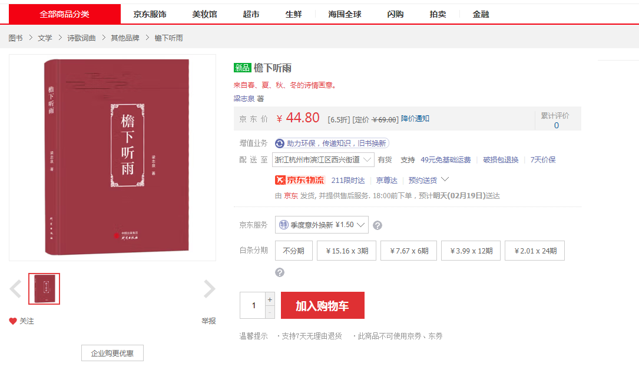
Task: Click the large book cover image
Action: click(x=112, y=158)
